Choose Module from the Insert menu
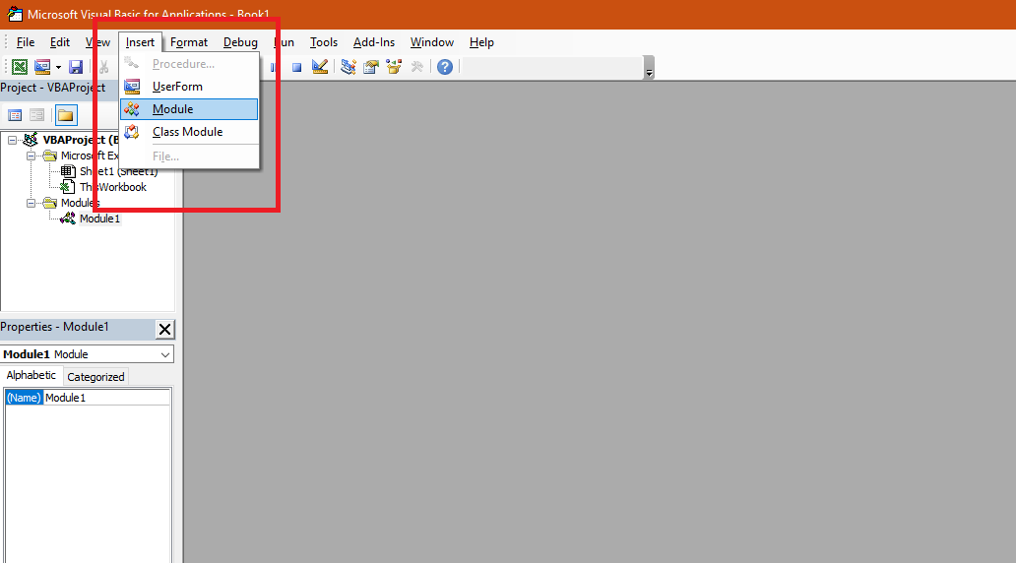This screenshot has width=1016, height=563. coord(189,109)
